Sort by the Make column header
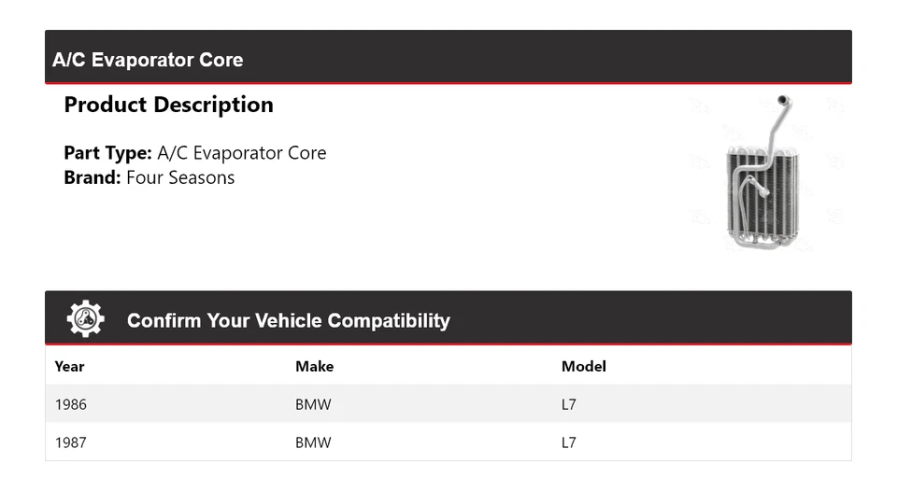897x491 pixels. 314,366
